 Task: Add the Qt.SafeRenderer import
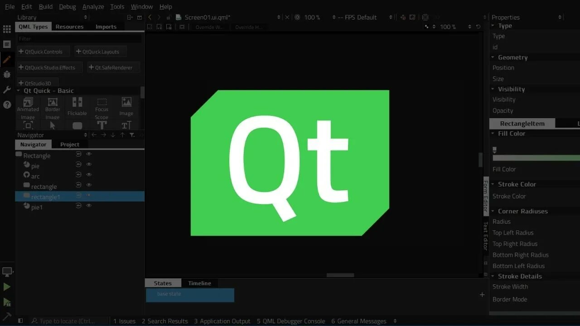click(114, 67)
